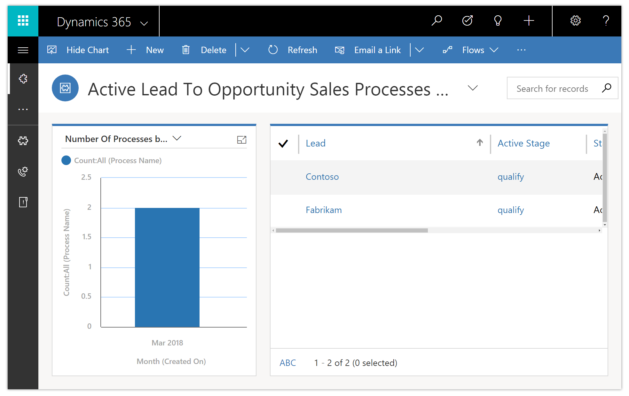
Task: Expand the Dynamics 365 navigation dropdown
Action: point(144,23)
